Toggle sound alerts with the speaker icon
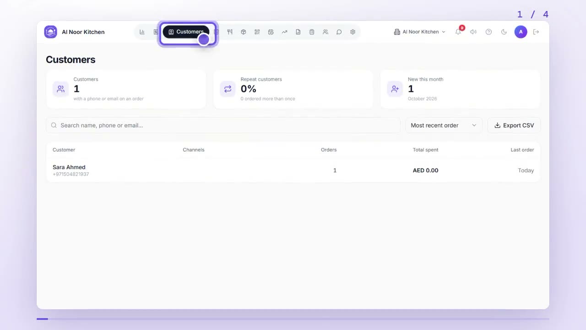586x330 pixels. (473, 32)
